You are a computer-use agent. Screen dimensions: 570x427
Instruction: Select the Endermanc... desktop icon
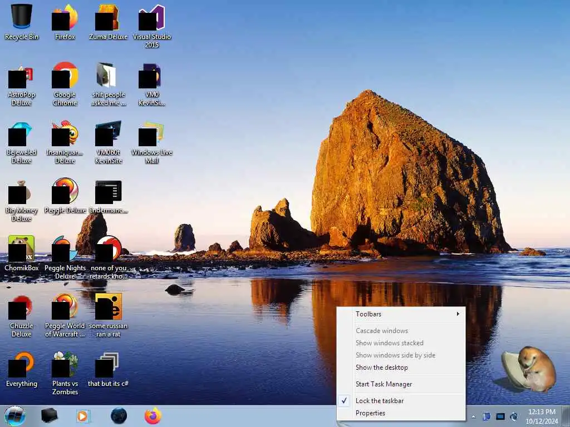(x=109, y=196)
